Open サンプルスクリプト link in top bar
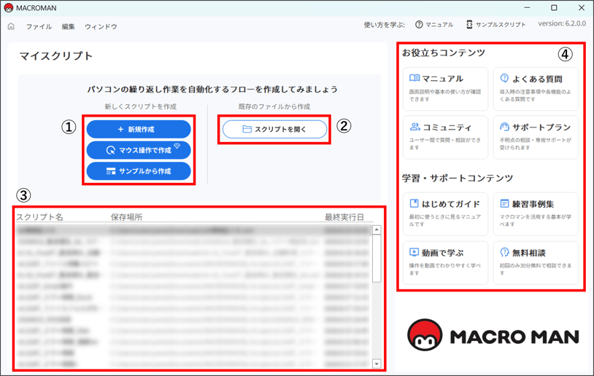 (x=496, y=25)
